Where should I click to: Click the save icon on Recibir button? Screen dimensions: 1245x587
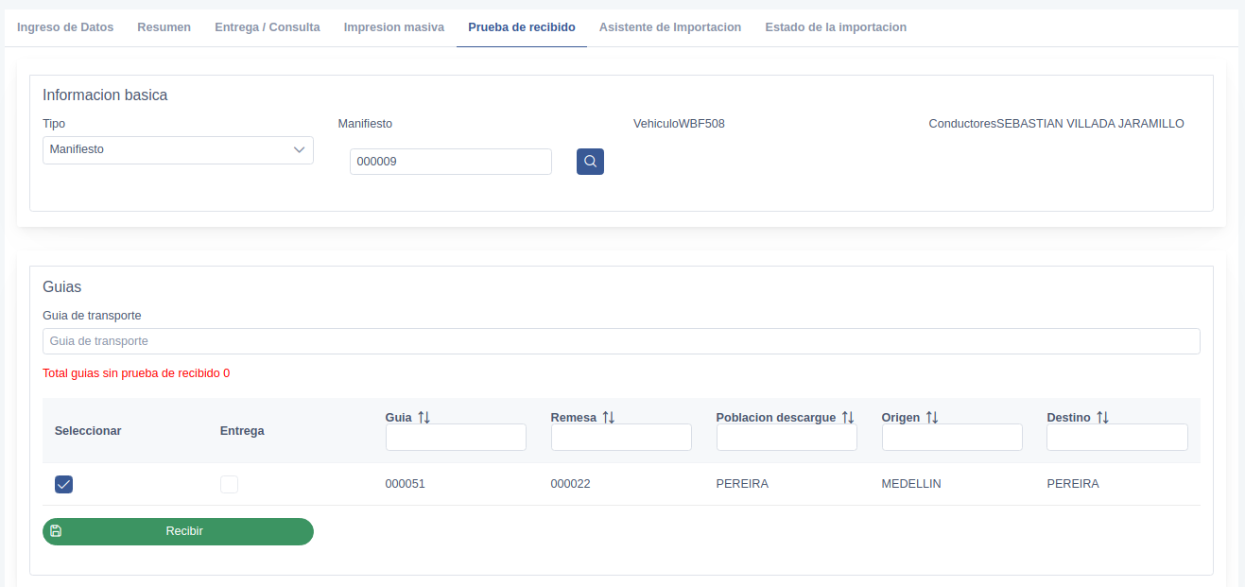click(56, 531)
